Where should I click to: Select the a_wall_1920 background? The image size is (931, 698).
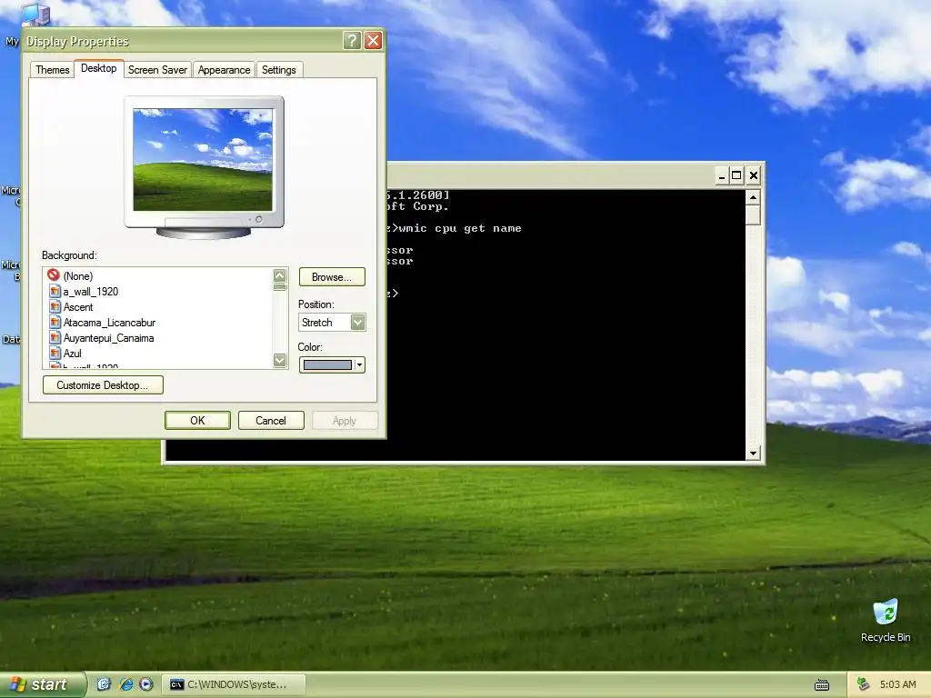point(91,292)
